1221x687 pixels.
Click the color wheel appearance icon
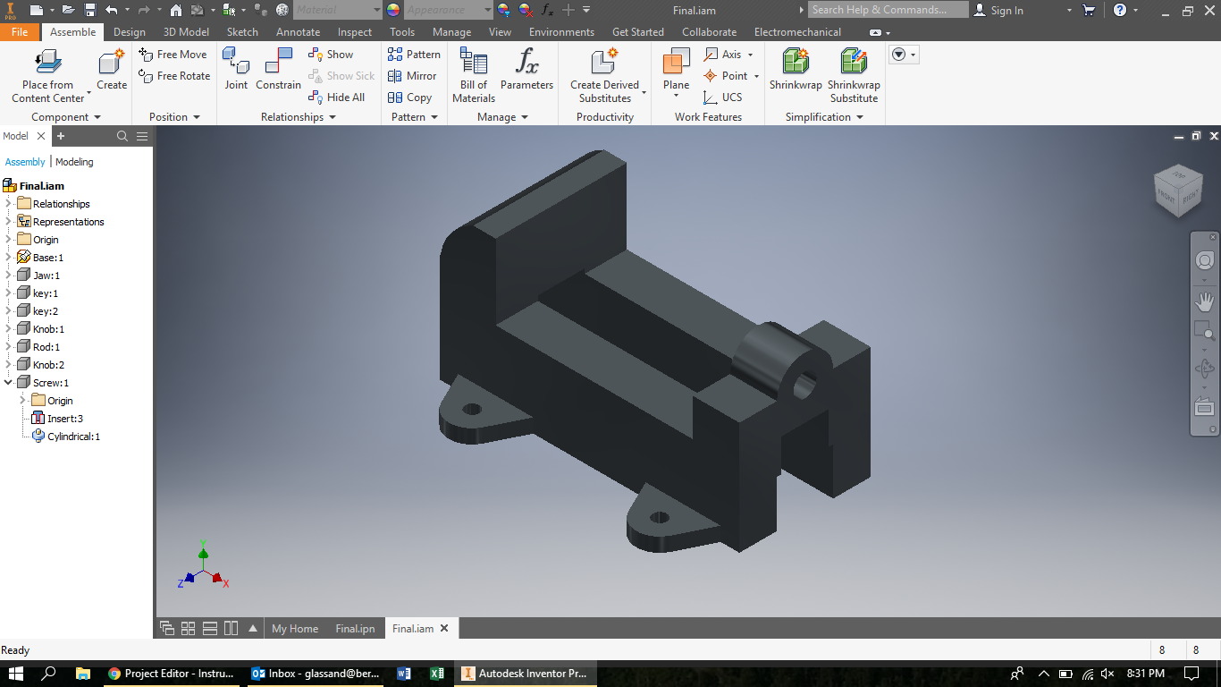pos(392,10)
